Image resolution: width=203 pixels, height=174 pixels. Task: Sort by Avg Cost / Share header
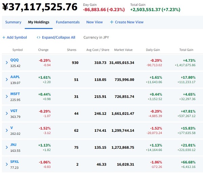pyautogui.click(x=98, y=50)
